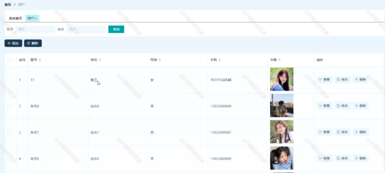This screenshot has width=385, height=173.
Task: Click 查看 for user 张三
Action: tap(324, 80)
